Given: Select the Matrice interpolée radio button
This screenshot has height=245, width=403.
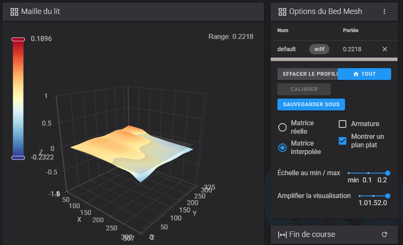Looking at the screenshot, I should pos(282,148).
